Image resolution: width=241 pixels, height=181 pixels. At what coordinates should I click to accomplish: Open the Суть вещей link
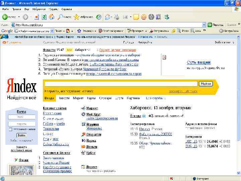pos(198,62)
